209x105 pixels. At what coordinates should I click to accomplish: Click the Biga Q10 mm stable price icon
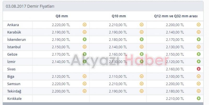click(142, 76)
